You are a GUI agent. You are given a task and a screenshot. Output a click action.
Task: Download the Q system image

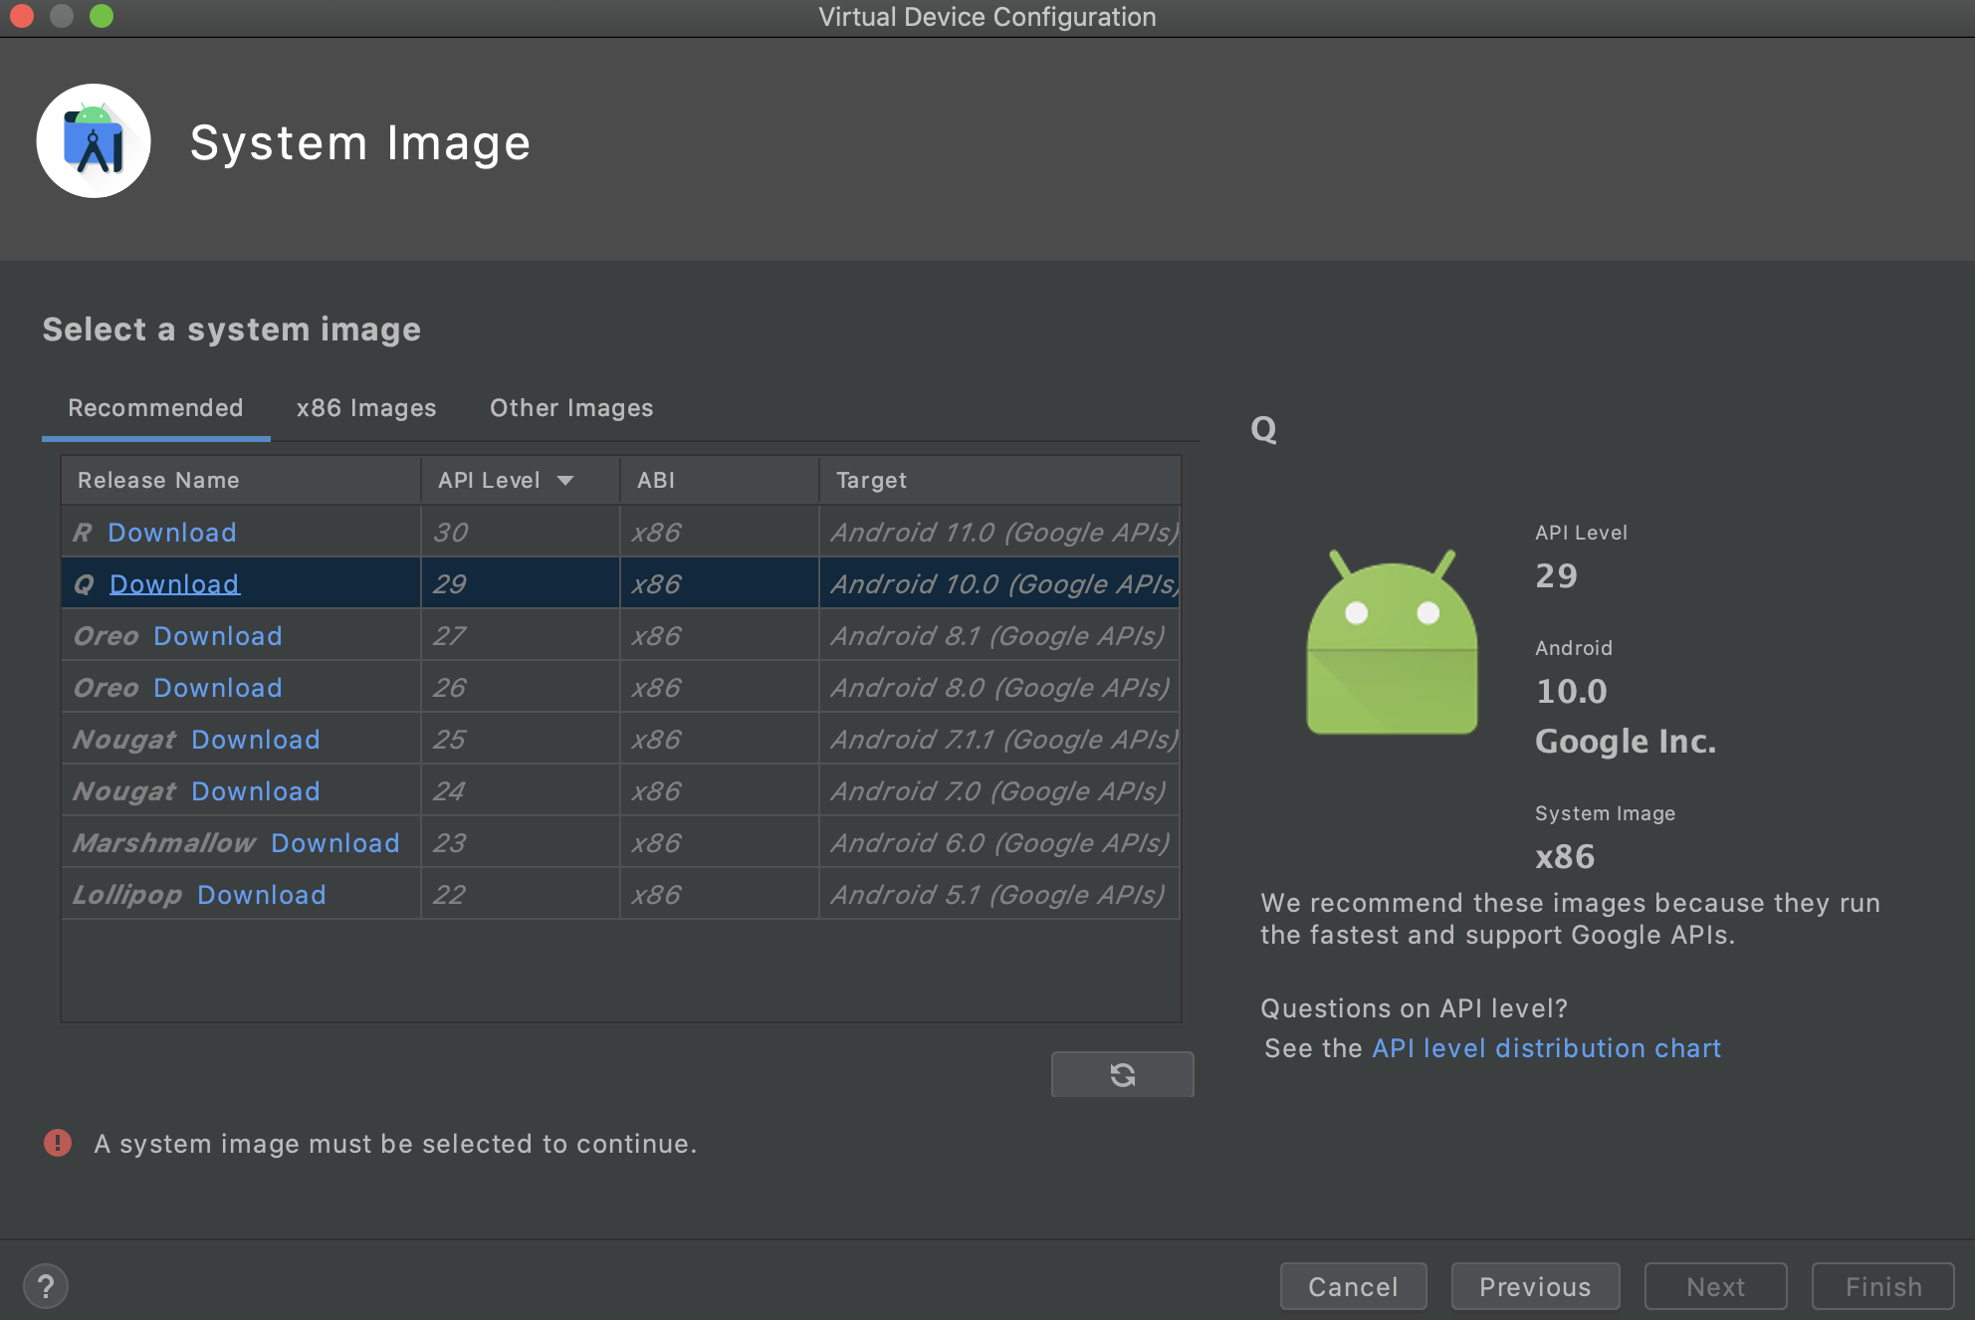coord(174,584)
